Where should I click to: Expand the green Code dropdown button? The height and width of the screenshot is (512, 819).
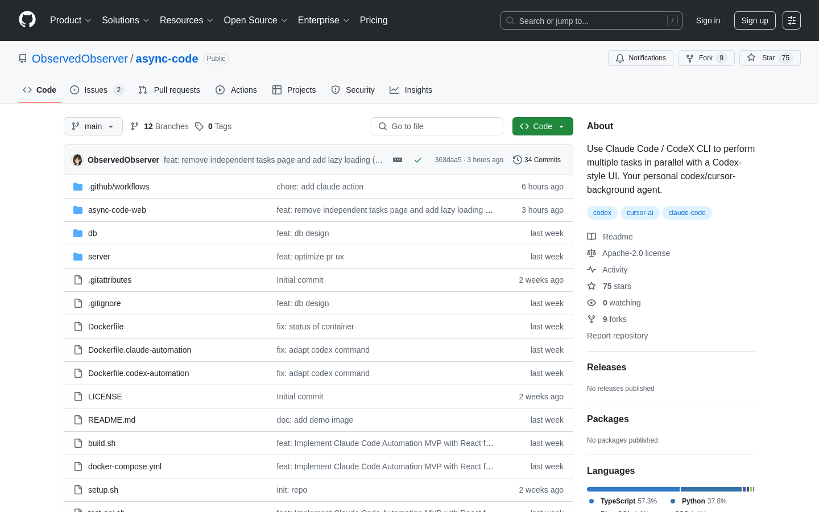[x=543, y=126]
